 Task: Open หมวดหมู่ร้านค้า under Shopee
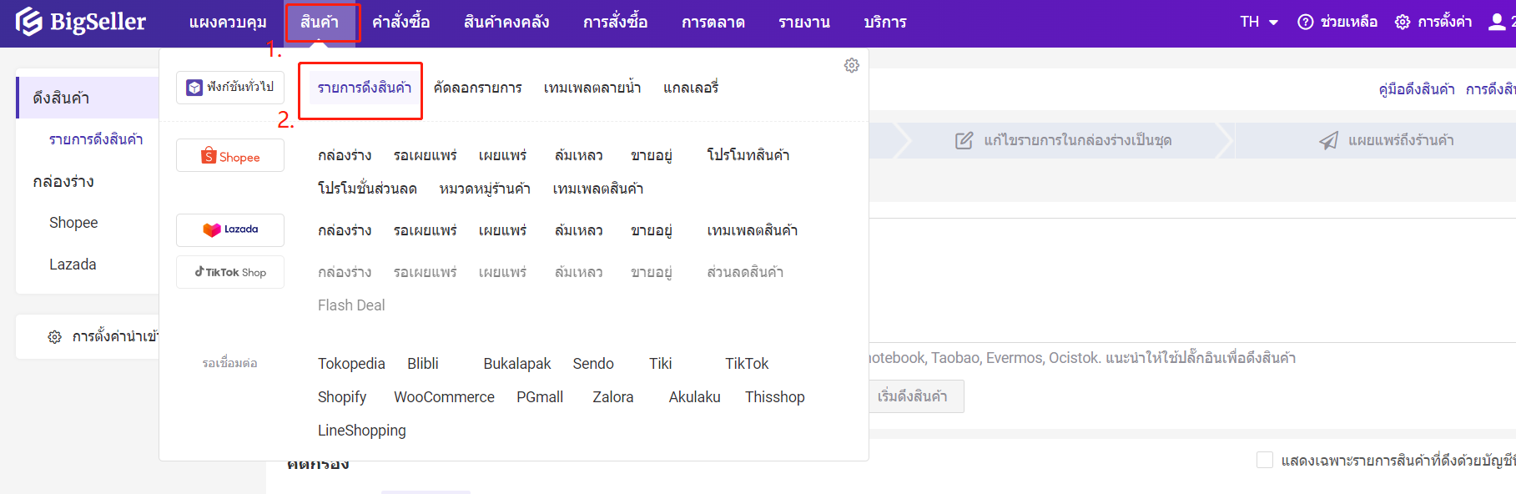point(485,189)
